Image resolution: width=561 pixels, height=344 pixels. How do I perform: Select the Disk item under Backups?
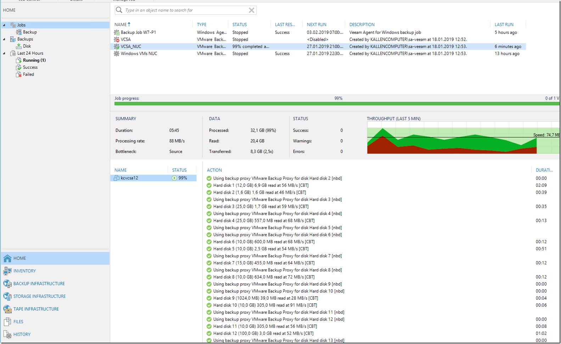27,46
